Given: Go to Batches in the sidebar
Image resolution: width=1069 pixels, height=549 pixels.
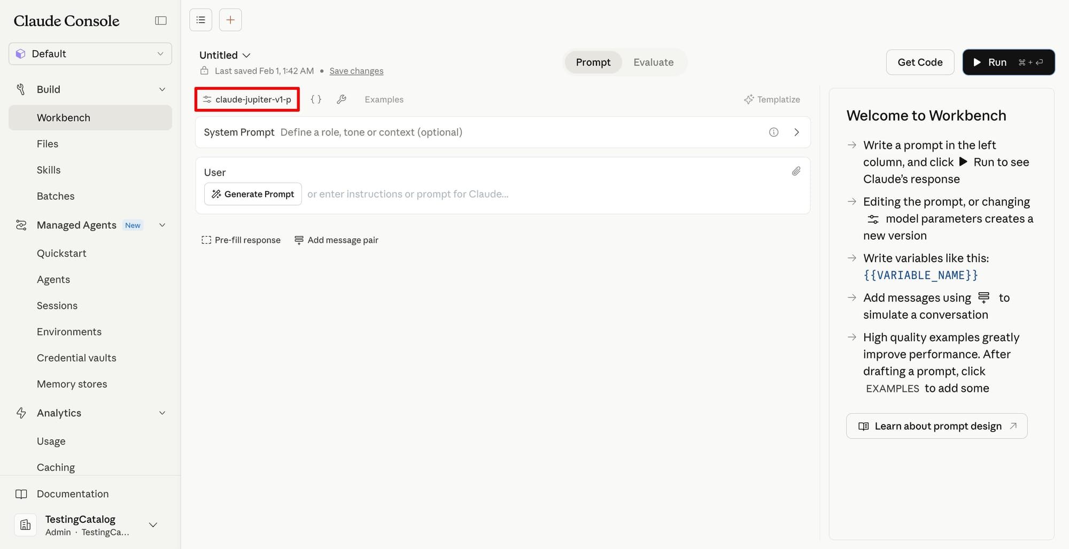Looking at the screenshot, I should (x=56, y=196).
